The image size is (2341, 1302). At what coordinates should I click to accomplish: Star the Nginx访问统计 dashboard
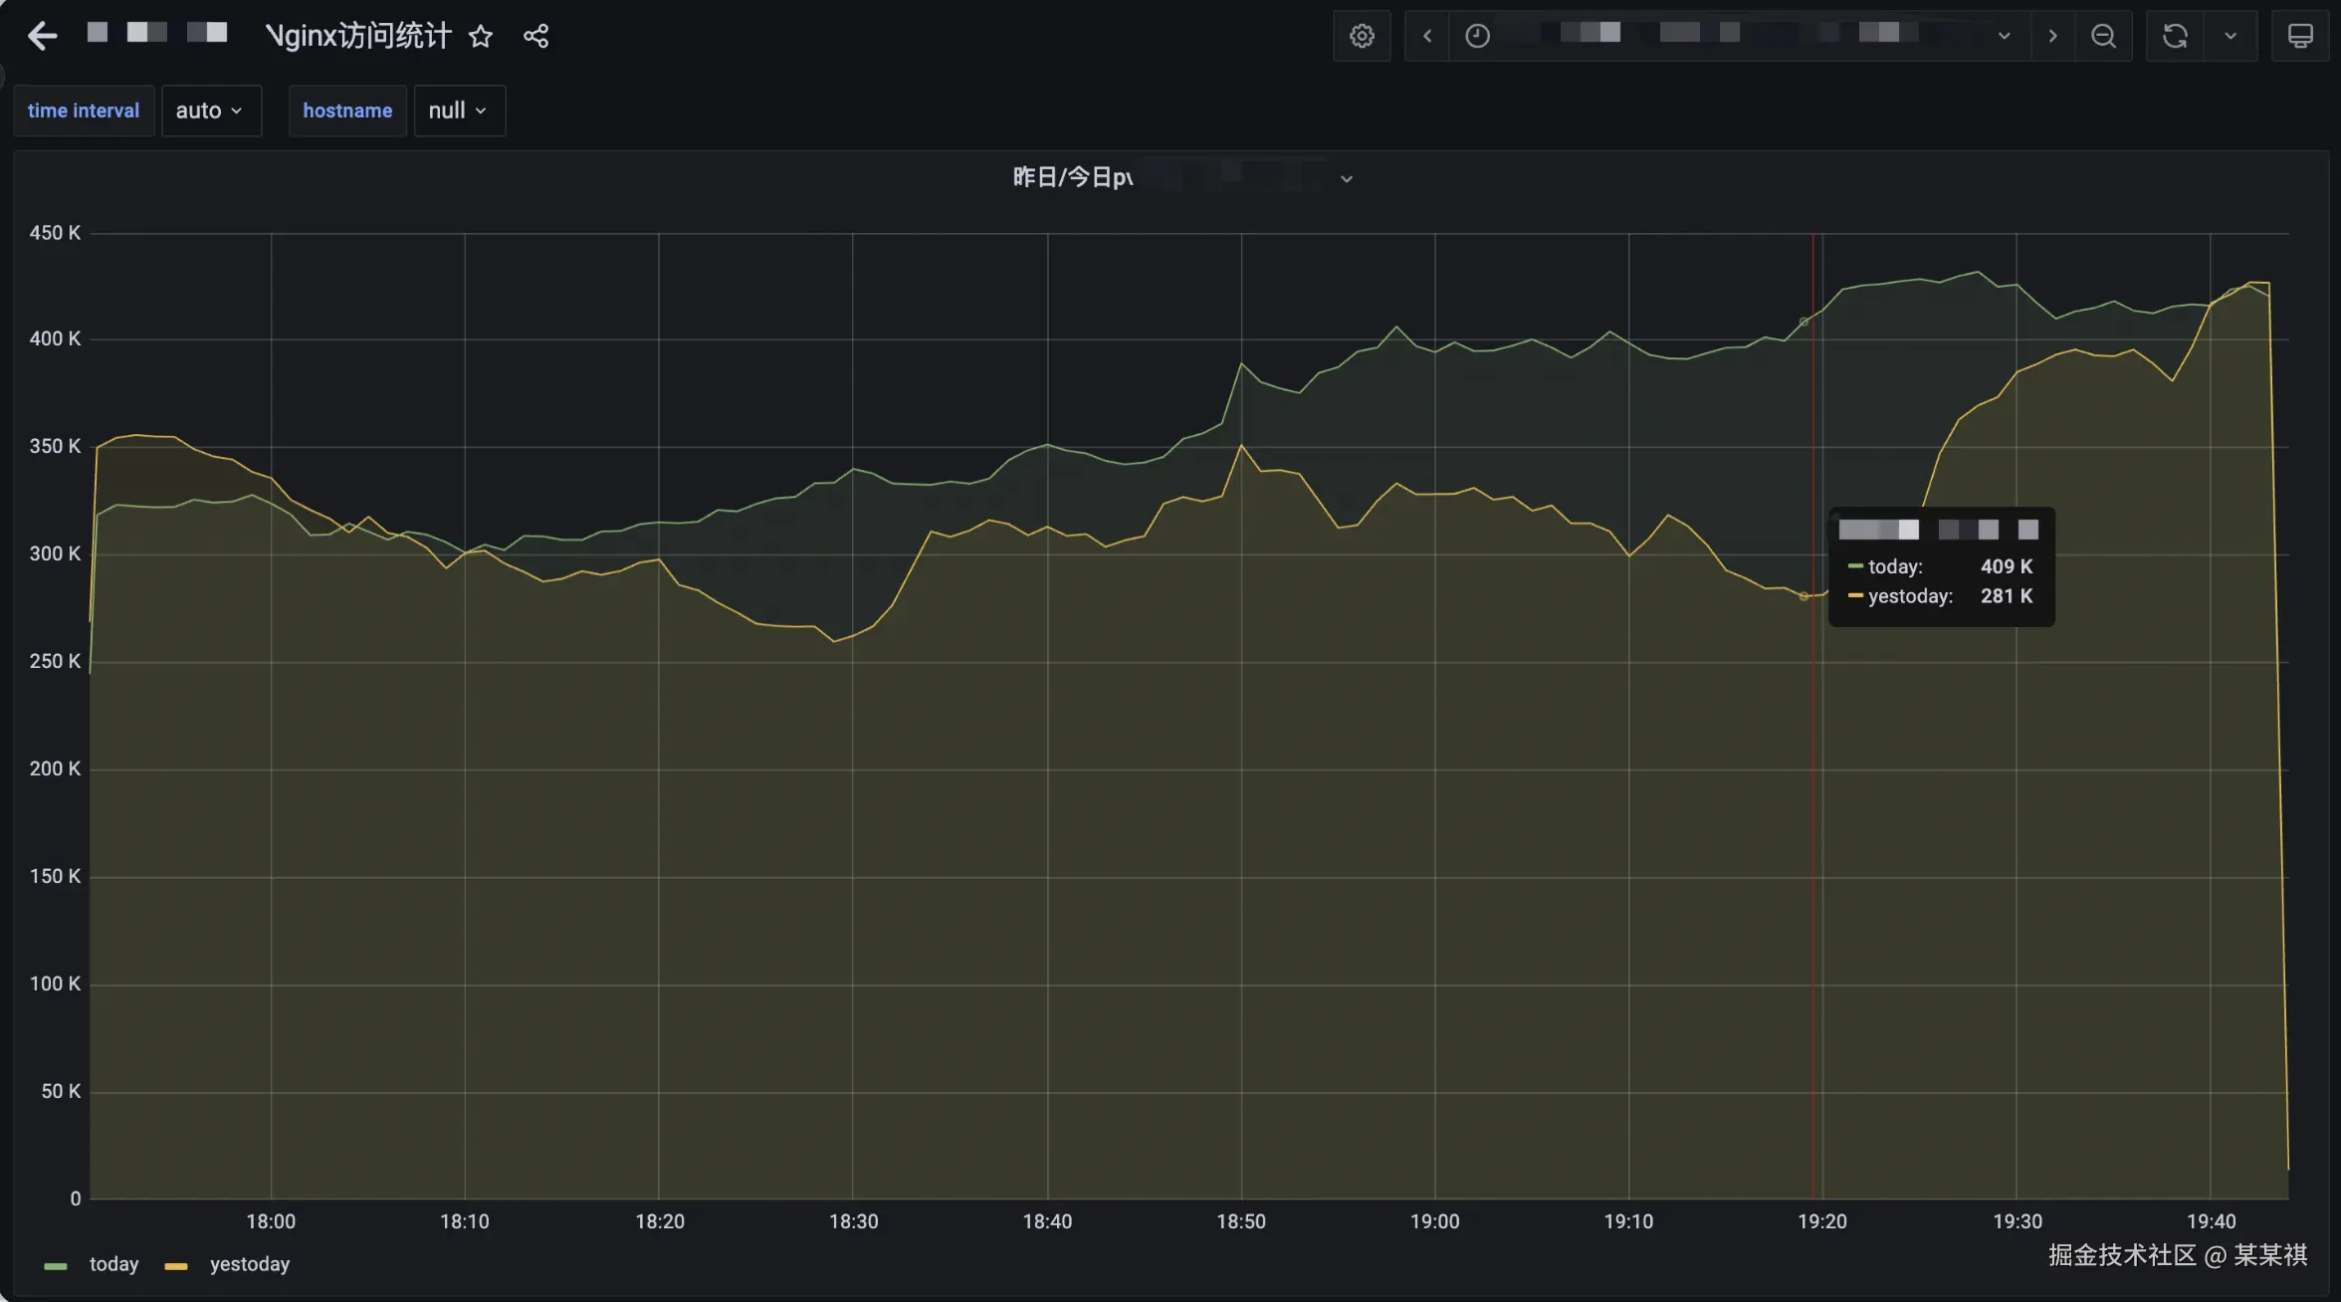[481, 37]
